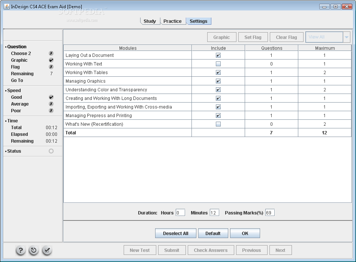
Task: Uncheck Include for Importing, Exporting and Cross-media
Action: (218, 107)
